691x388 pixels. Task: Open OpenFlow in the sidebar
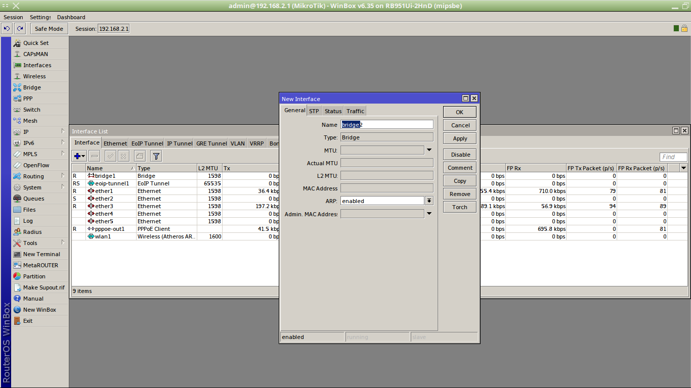pos(39,165)
